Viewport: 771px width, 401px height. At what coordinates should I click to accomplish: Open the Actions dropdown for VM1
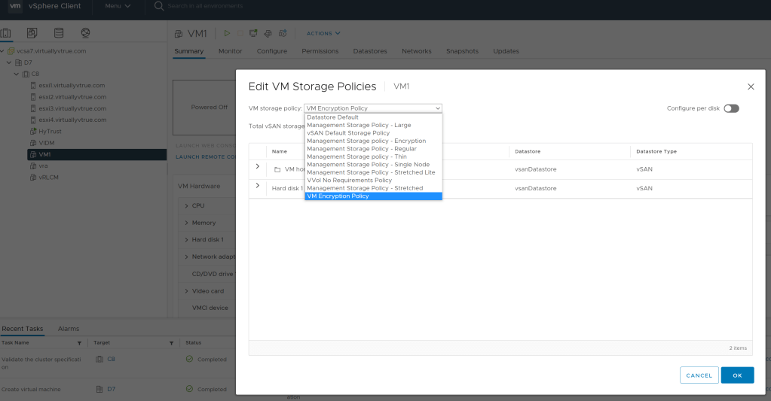pos(323,33)
